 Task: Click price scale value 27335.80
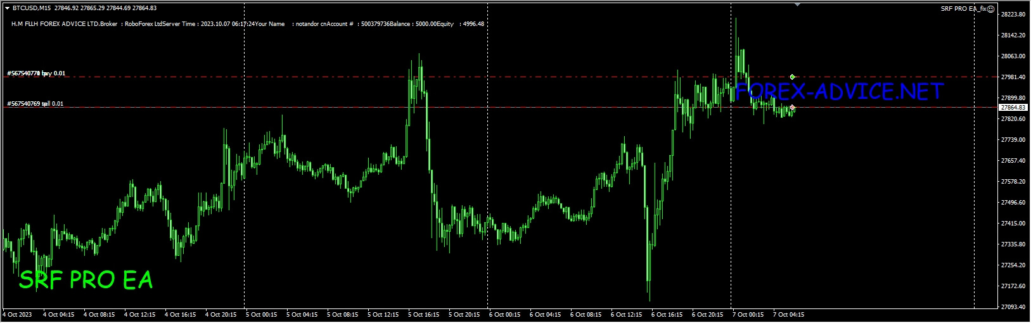(1013, 244)
